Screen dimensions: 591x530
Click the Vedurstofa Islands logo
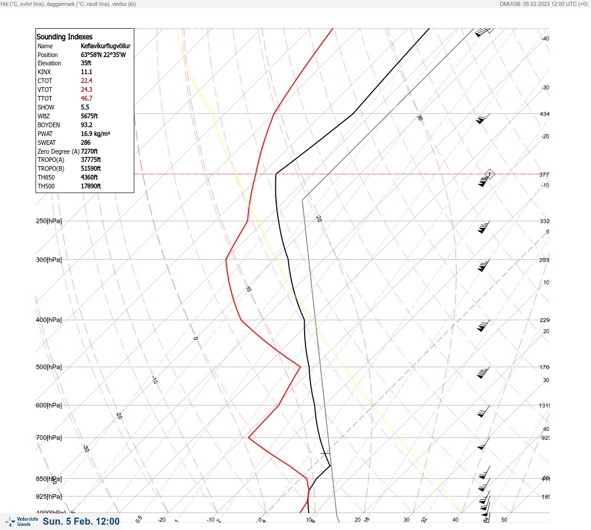point(21,522)
